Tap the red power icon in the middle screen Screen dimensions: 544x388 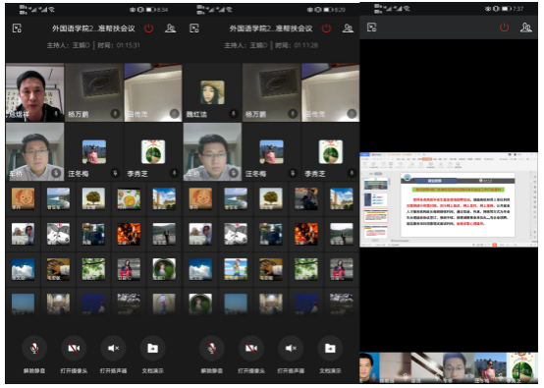[326, 28]
